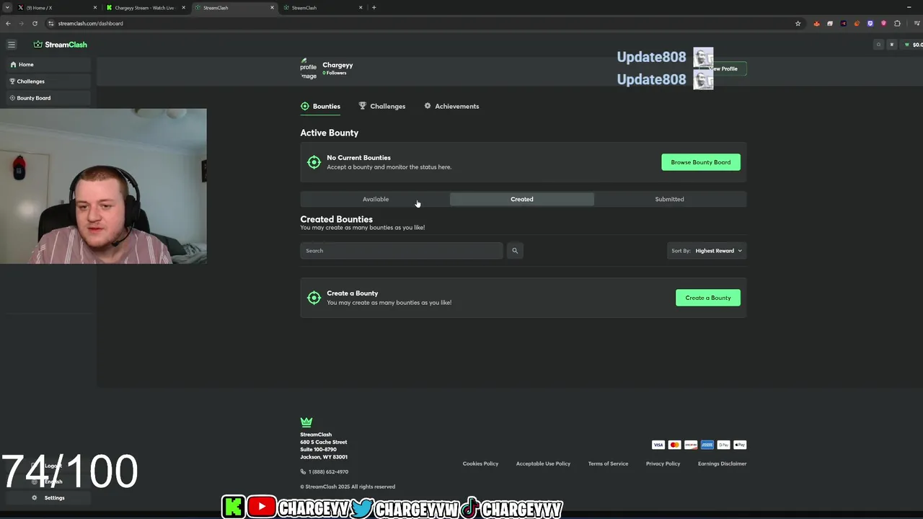Click the header icon left of wallet balance
923x519 pixels.
coord(891,45)
